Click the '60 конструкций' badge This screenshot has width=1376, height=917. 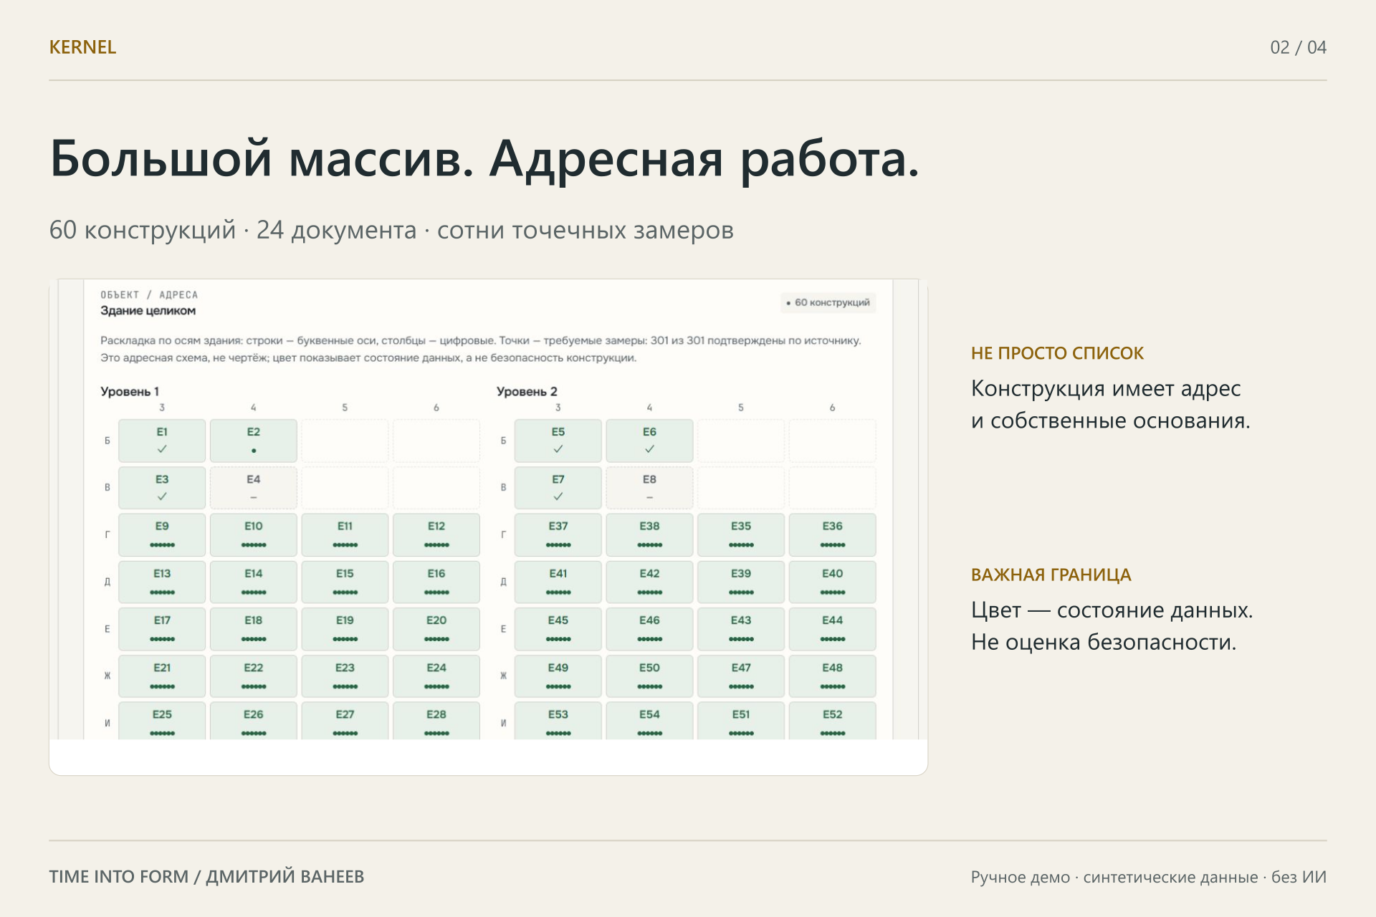click(x=828, y=302)
